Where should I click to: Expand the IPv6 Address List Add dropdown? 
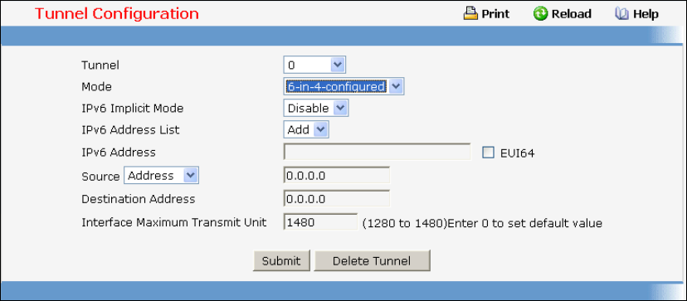point(306,129)
